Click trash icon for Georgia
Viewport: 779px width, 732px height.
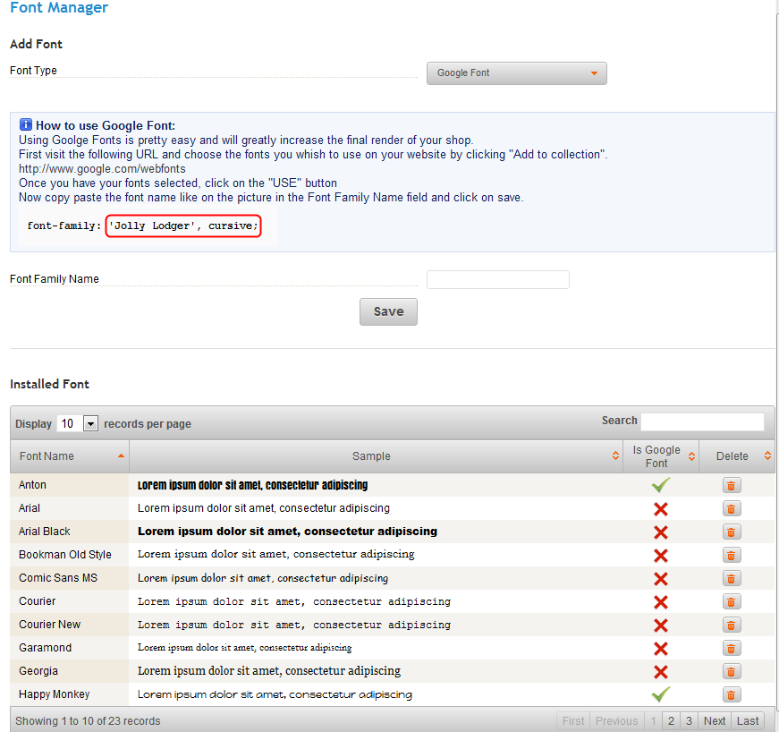(x=732, y=672)
